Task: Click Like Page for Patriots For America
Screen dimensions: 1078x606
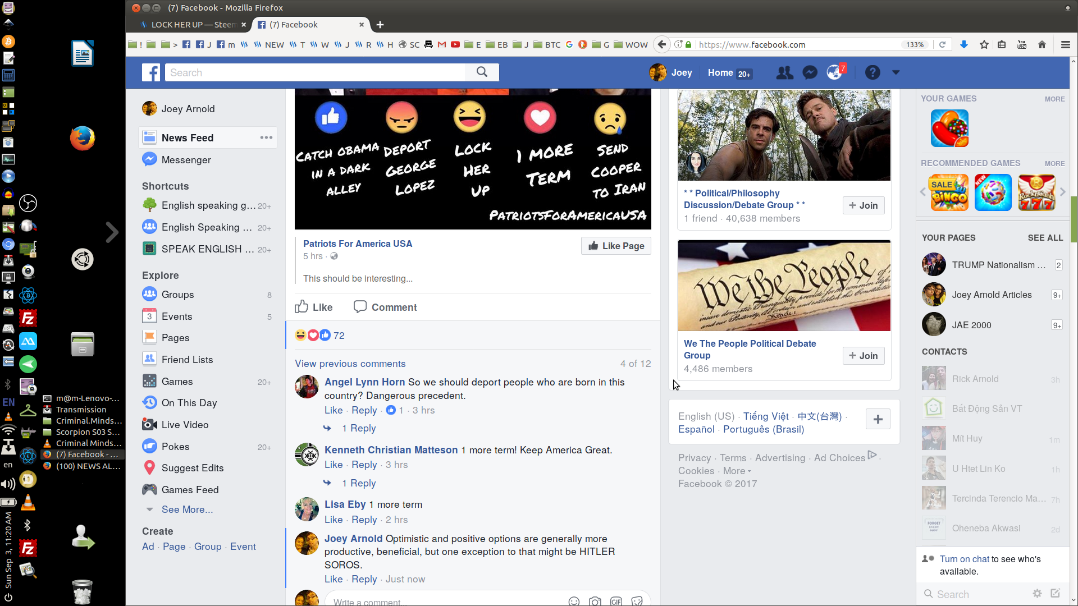Action: coord(616,246)
